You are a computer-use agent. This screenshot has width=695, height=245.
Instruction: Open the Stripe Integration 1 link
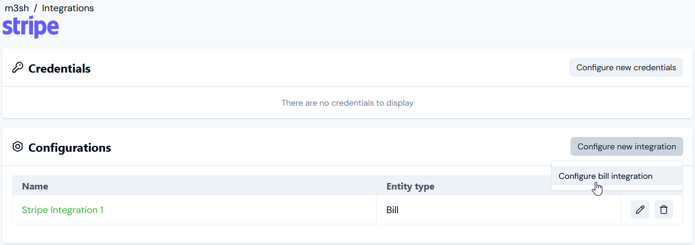point(63,210)
